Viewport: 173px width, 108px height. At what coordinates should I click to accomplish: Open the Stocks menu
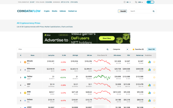click(54, 11)
